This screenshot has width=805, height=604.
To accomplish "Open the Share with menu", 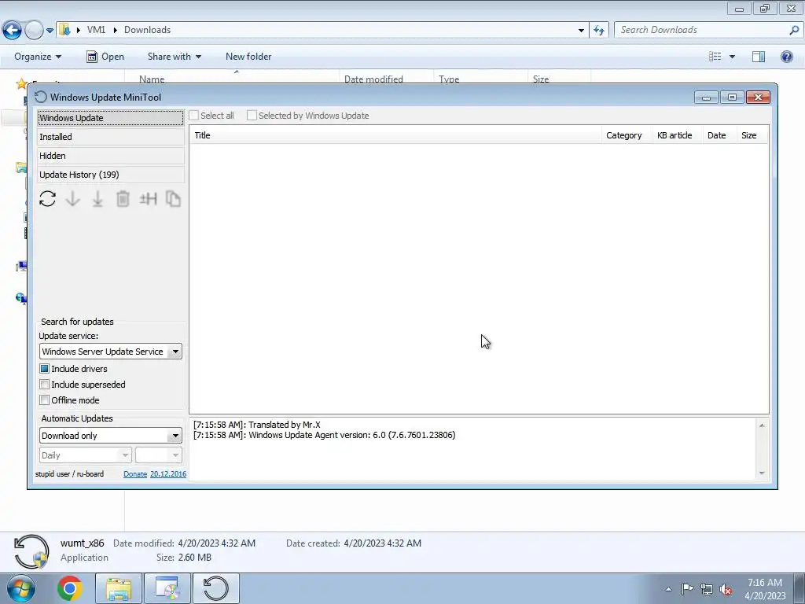I will [x=174, y=57].
